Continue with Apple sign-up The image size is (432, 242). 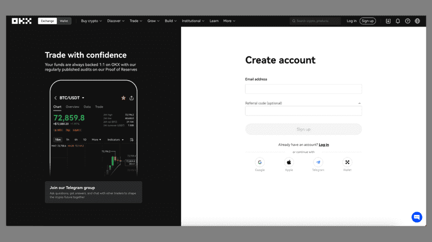point(289,162)
